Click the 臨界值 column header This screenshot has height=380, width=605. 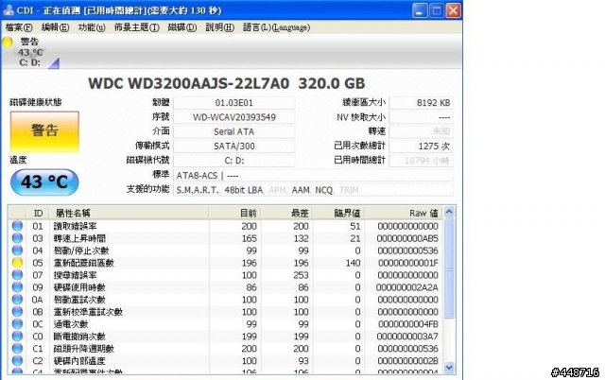coord(338,213)
